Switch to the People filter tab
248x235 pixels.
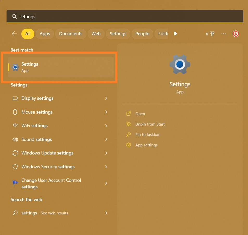142,34
